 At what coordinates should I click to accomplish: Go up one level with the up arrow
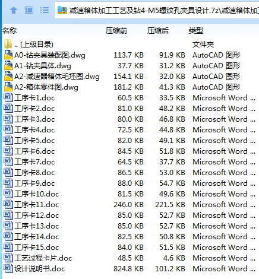click(14, 10)
